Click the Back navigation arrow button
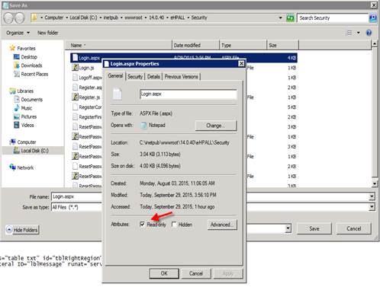This screenshot has height=287, width=380. pyautogui.click(x=8, y=18)
